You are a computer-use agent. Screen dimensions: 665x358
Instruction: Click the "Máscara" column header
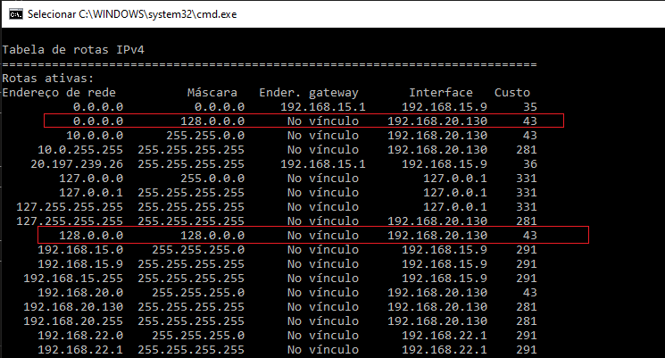tap(212, 92)
